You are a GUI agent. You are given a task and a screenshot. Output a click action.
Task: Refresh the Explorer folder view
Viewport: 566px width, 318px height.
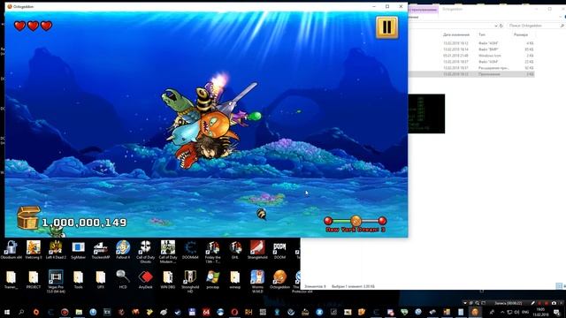point(501,26)
